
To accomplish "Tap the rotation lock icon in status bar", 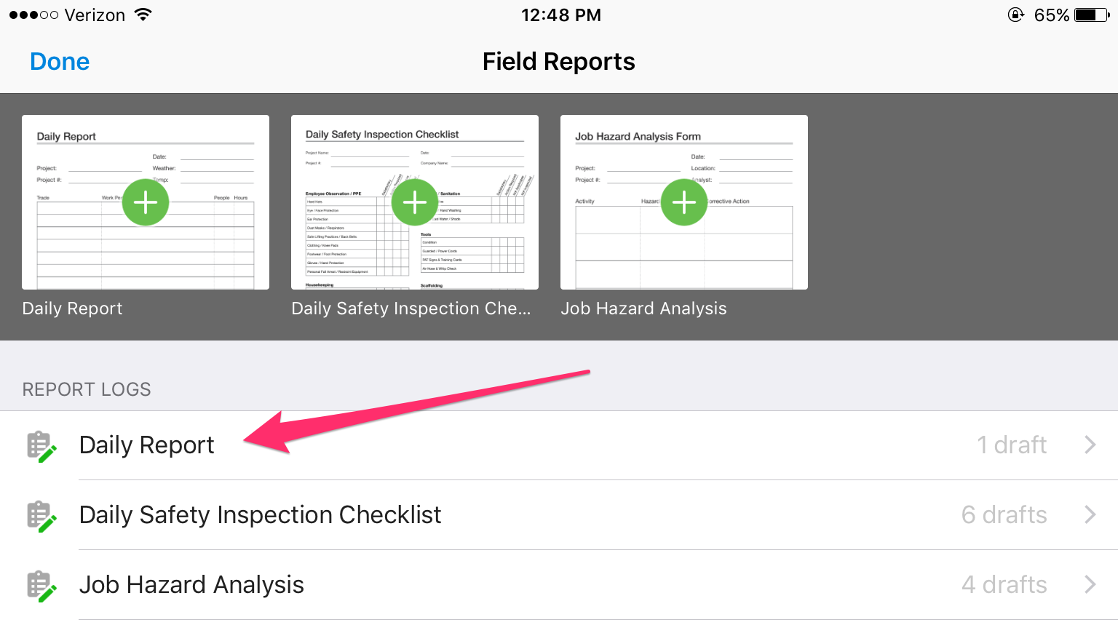I will (1015, 15).
